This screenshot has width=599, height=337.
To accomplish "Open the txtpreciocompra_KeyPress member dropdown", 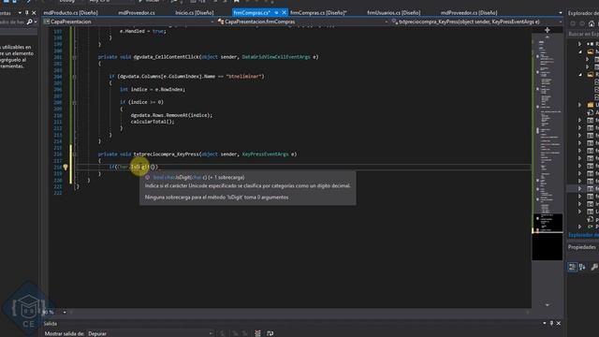I will [560, 22].
